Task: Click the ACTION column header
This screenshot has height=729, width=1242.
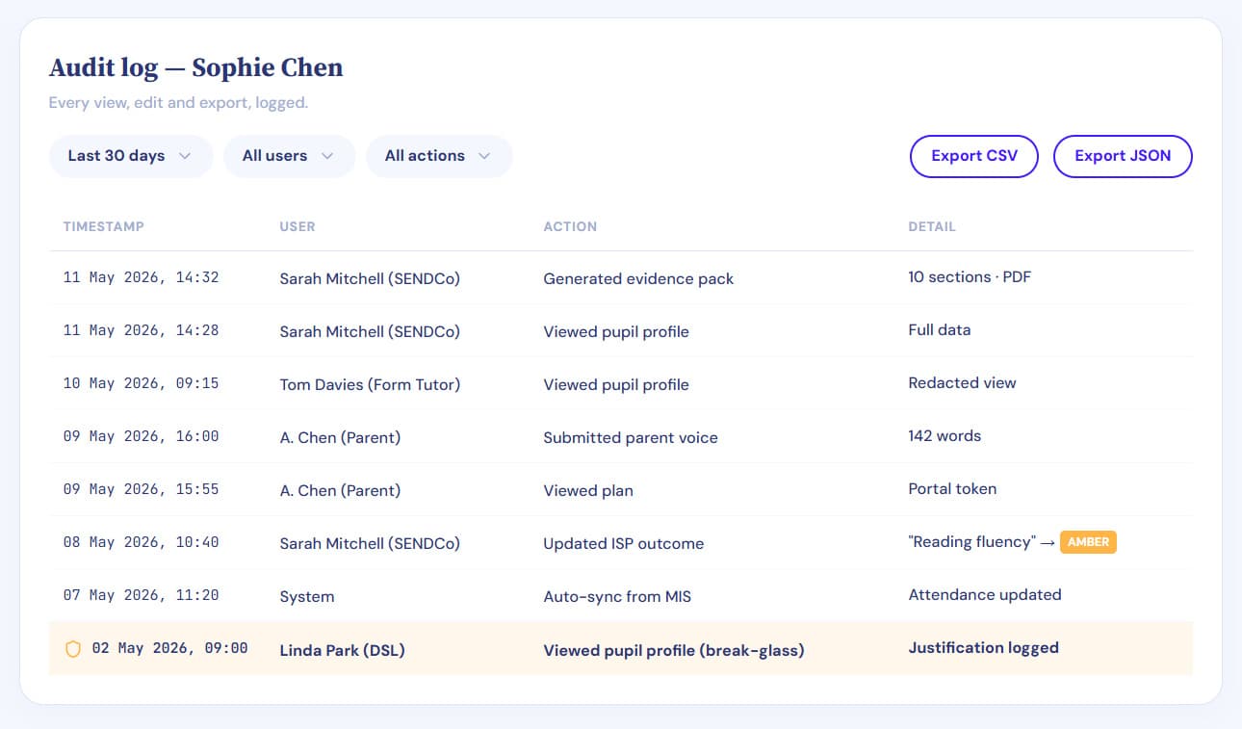Action: click(570, 226)
